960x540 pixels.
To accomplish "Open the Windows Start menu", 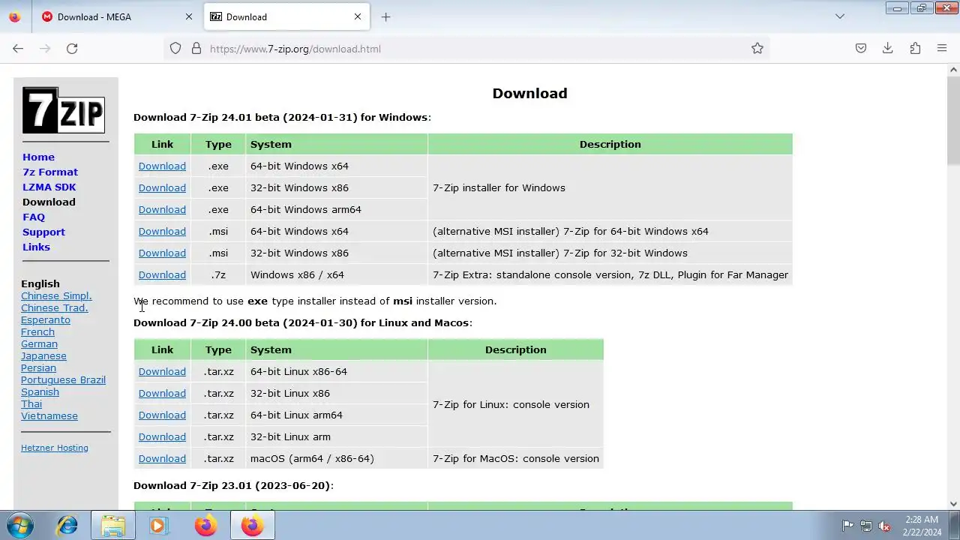I will pyautogui.click(x=20, y=526).
